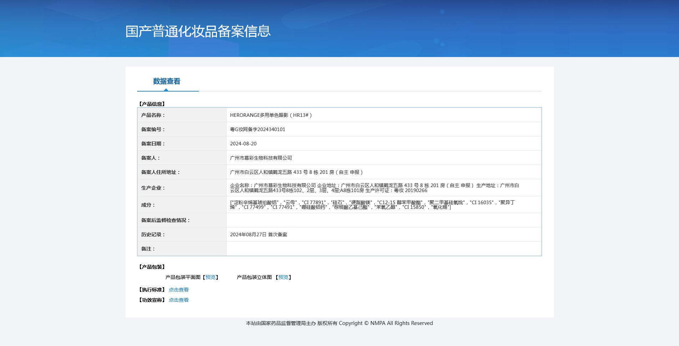Image resolution: width=679 pixels, height=346 pixels.
Task: Click the filing date 2024-08-20
Action: coord(243,144)
